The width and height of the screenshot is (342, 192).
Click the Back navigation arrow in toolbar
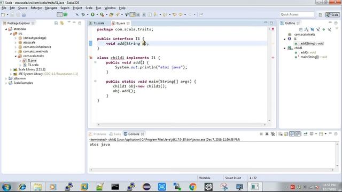(181, 14)
